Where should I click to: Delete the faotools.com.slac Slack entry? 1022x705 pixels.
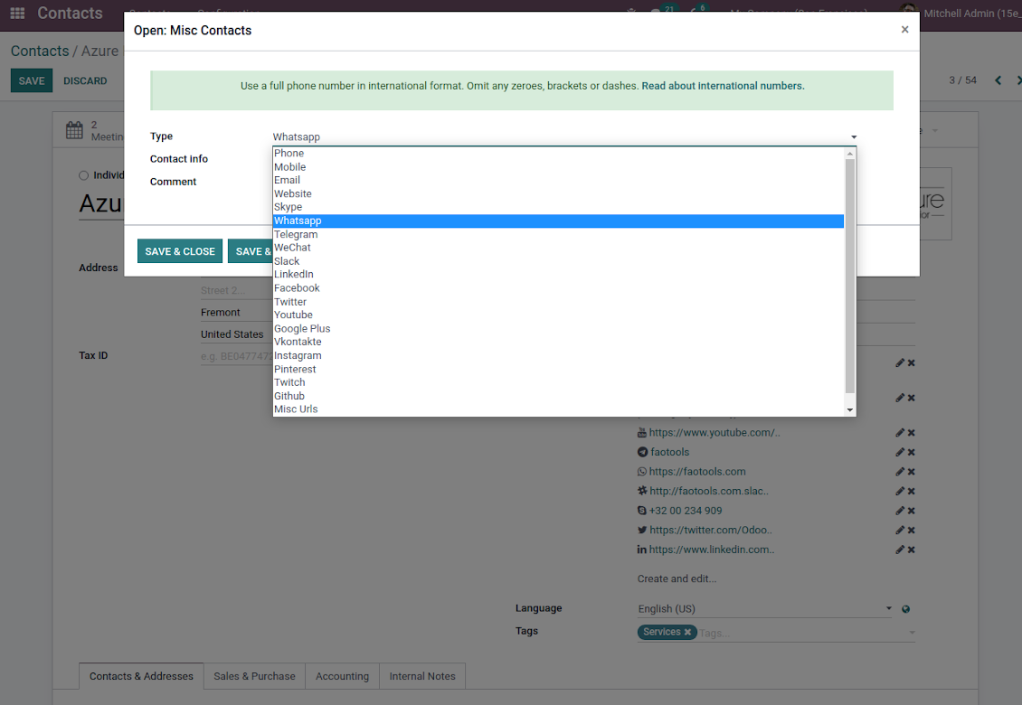[x=911, y=492]
